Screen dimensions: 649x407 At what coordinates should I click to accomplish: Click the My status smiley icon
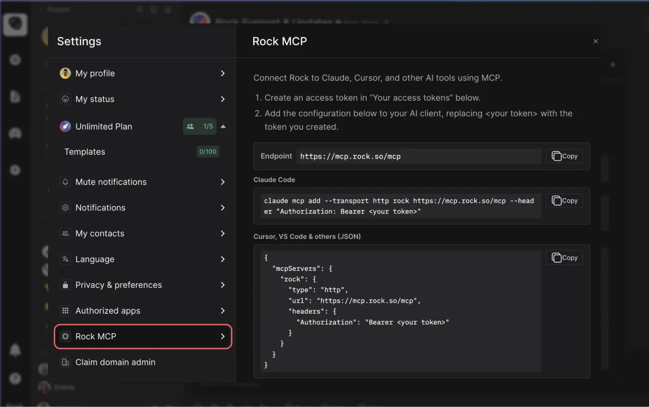pos(65,99)
